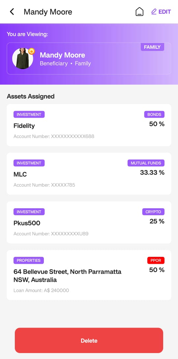Click the PROPERTIES category label
The width and height of the screenshot is (178, 359).
pos(29,260)
